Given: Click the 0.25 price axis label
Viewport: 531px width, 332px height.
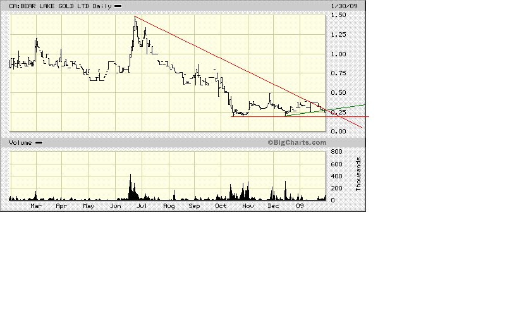Looking at the screenshot, I should [x=338, y=112].
